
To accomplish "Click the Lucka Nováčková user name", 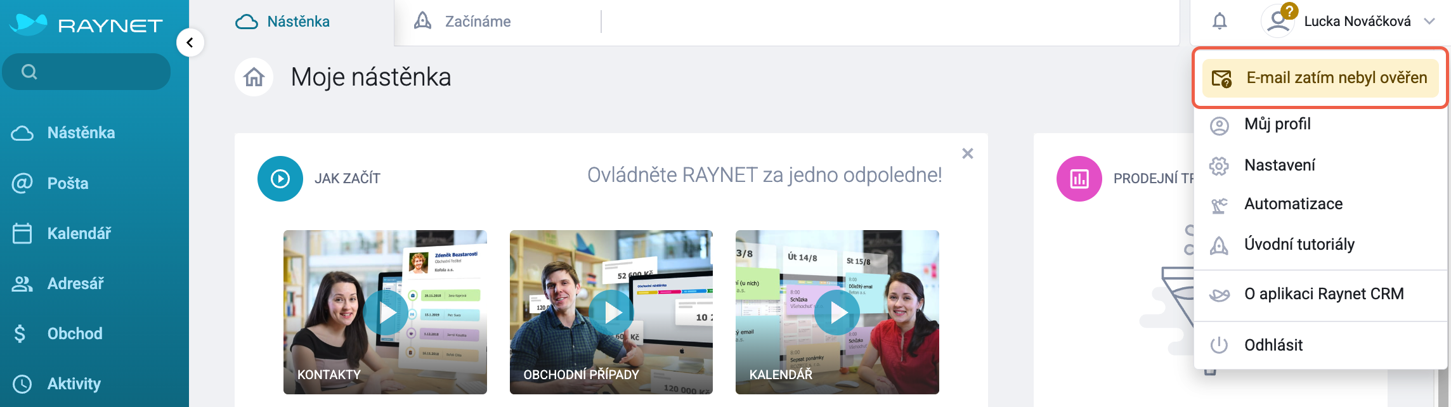I will coord(1357,22).
